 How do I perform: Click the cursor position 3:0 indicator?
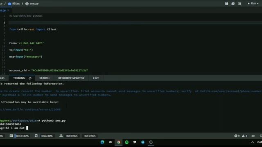[253, 136]
